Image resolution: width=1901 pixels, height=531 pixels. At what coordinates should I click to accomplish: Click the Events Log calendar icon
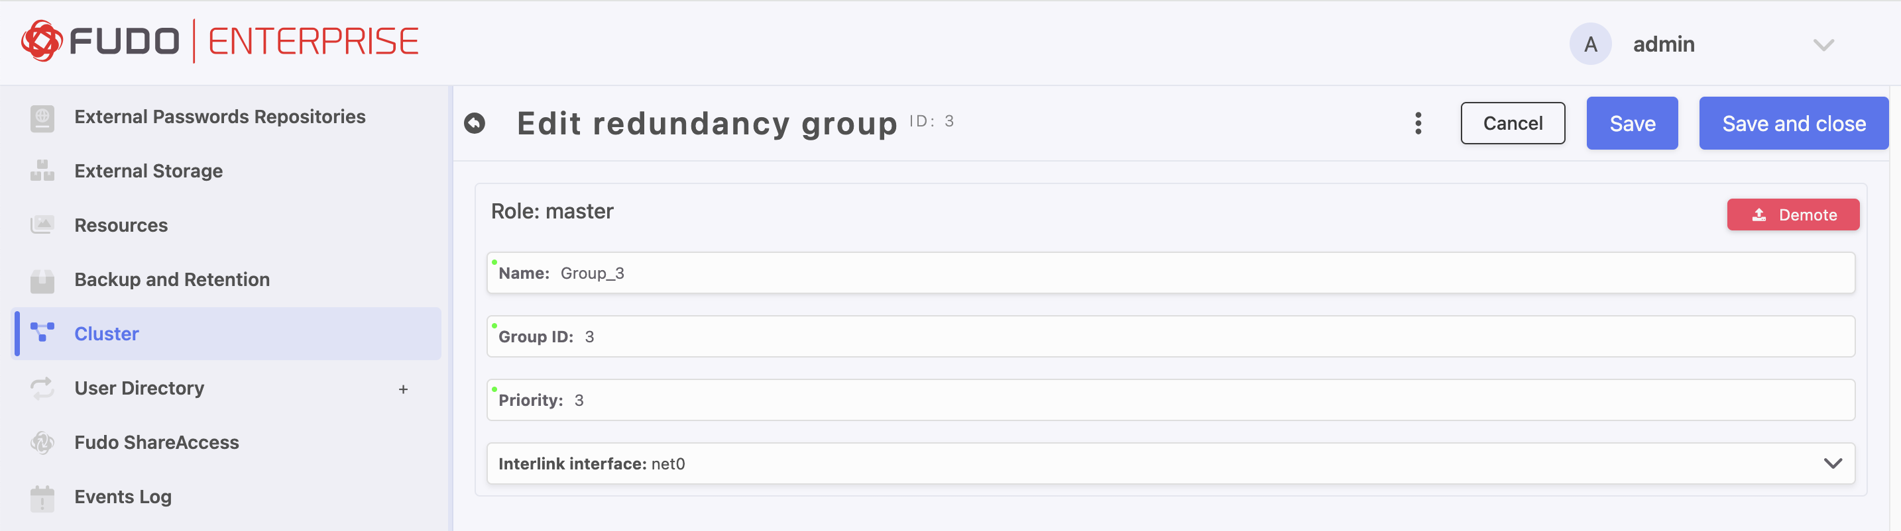(x=42, y=498)
